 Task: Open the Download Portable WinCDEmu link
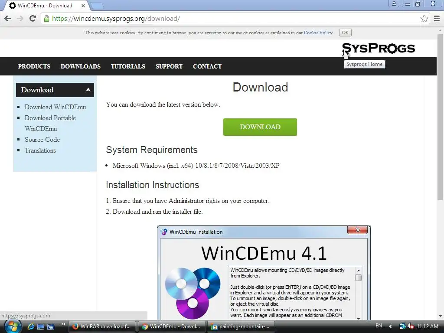pos(50,123)
